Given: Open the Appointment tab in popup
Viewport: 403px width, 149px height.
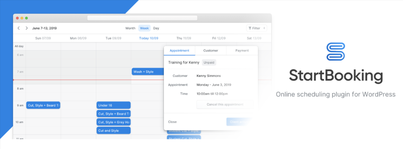Looking at the screenshot, I should [179, 50].
